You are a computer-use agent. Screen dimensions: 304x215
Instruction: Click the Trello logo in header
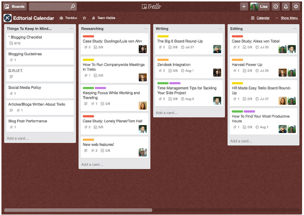click(x=152, y=7)
